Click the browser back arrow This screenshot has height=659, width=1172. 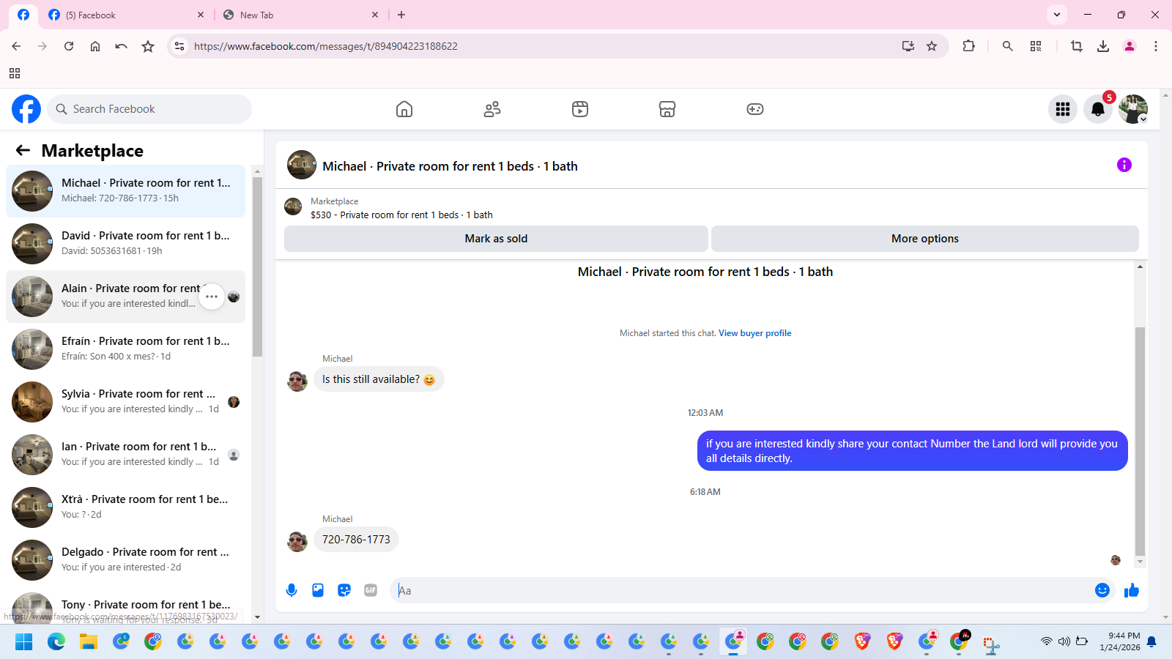pos(16,46)
